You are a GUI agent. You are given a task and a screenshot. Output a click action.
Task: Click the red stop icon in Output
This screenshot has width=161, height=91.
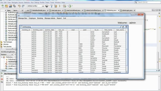coord(2,79)
